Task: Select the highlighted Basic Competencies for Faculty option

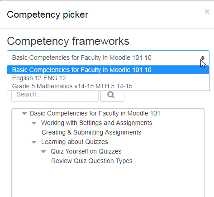Action: [108, 70]
